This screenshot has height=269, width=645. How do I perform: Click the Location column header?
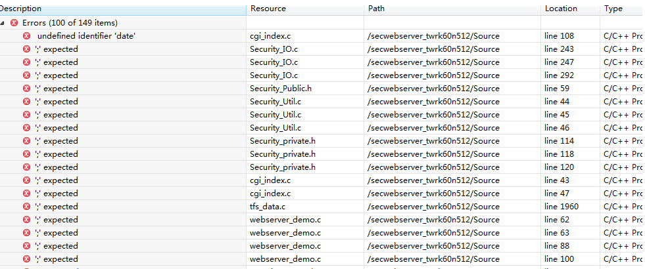[561, 9]
